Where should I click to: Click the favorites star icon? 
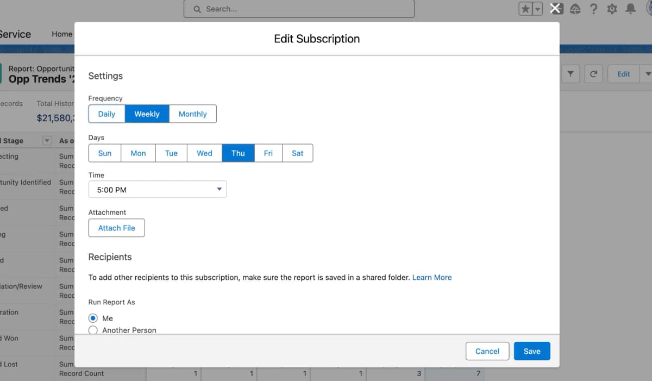click(x=526, y=9)
